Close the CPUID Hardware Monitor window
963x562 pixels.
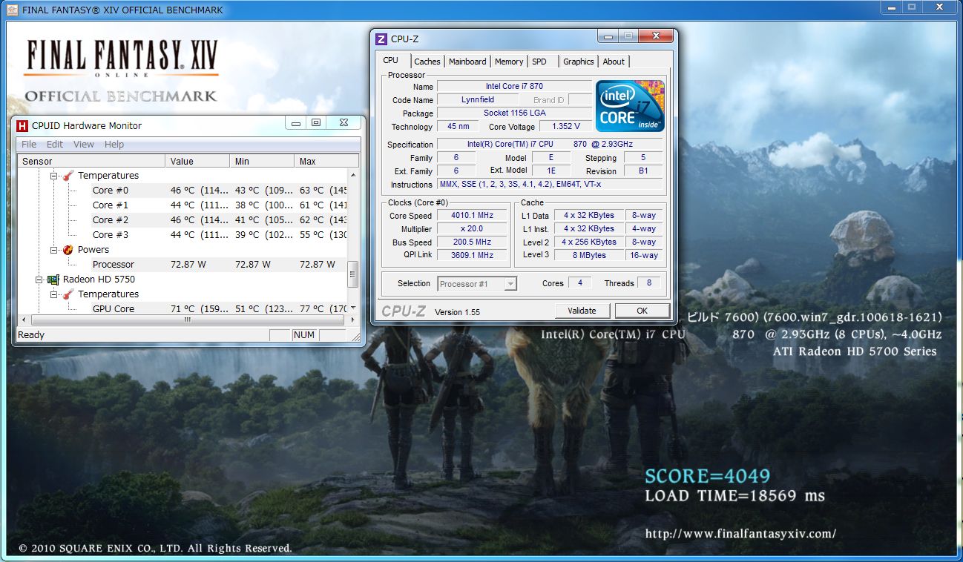tap(344, 123)
